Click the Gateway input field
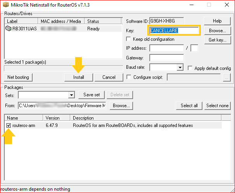The width and height of the screenshot is (235, 193). pyautogui.click(x=166, y=58)
